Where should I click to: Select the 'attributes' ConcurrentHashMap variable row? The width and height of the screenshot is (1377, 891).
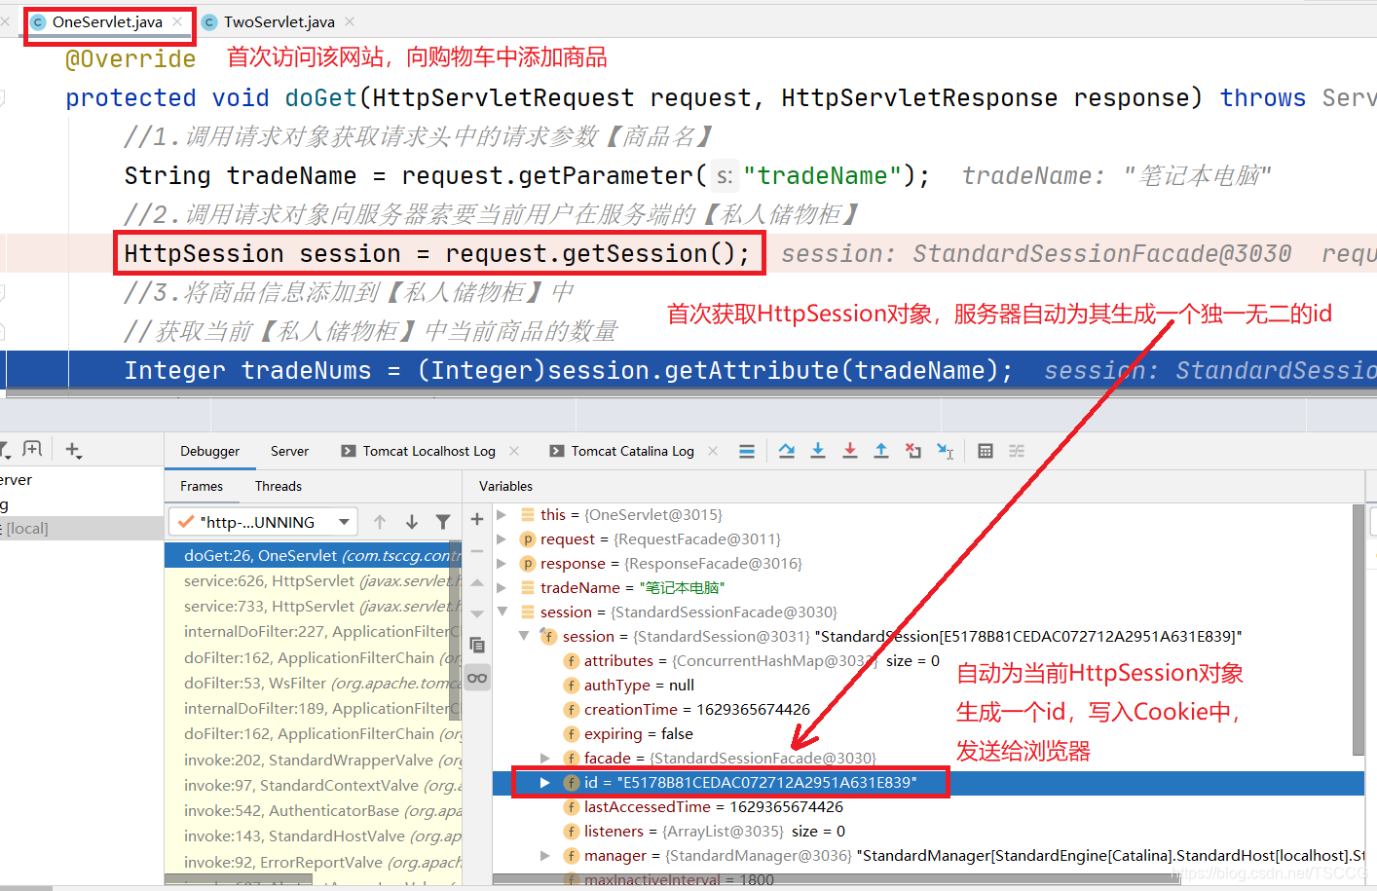923,660
